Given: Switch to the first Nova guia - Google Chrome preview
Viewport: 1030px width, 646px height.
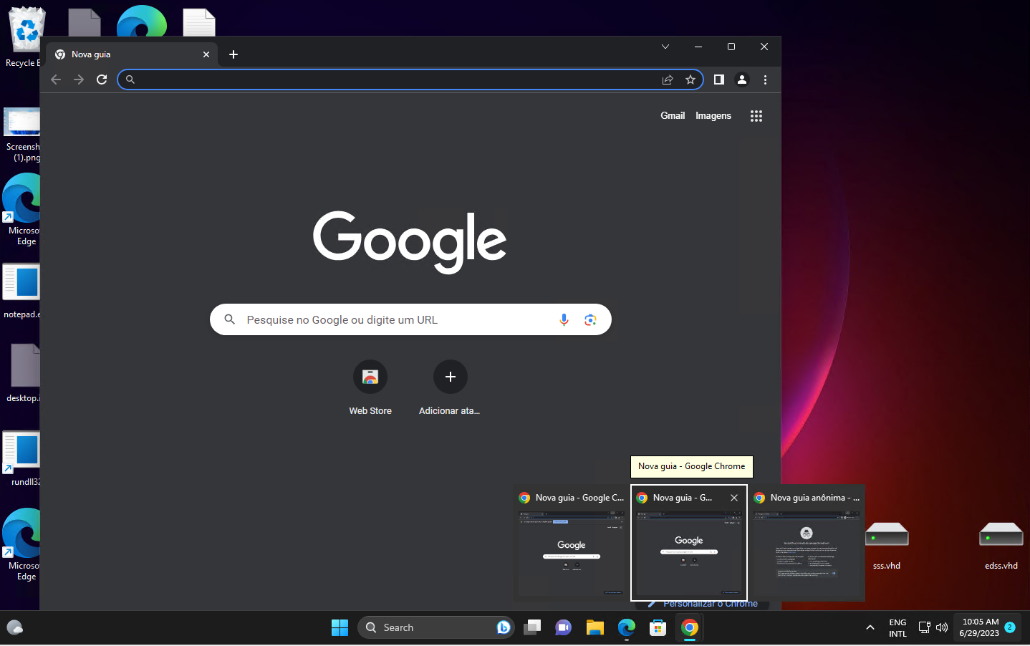Looking at the screenshot, I should pos(572,543).
